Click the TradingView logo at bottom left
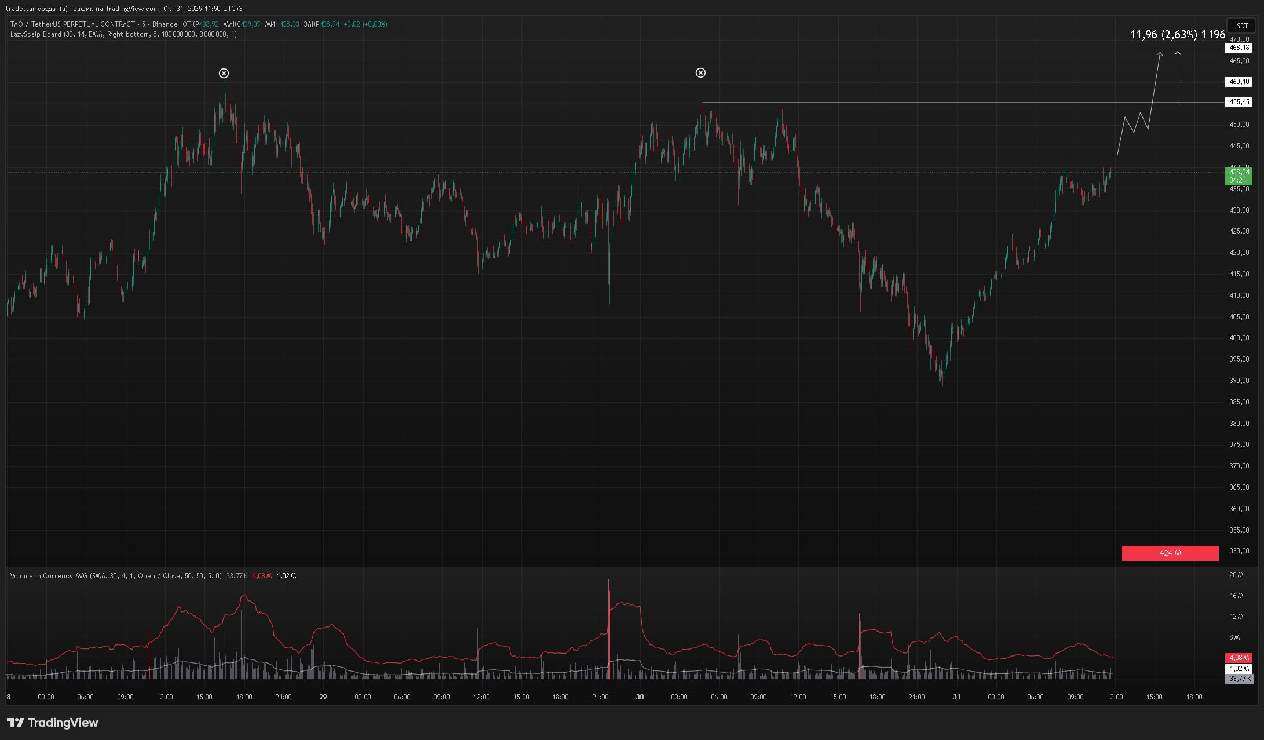This screenshot has height=740, width=1264. point(52,723)
